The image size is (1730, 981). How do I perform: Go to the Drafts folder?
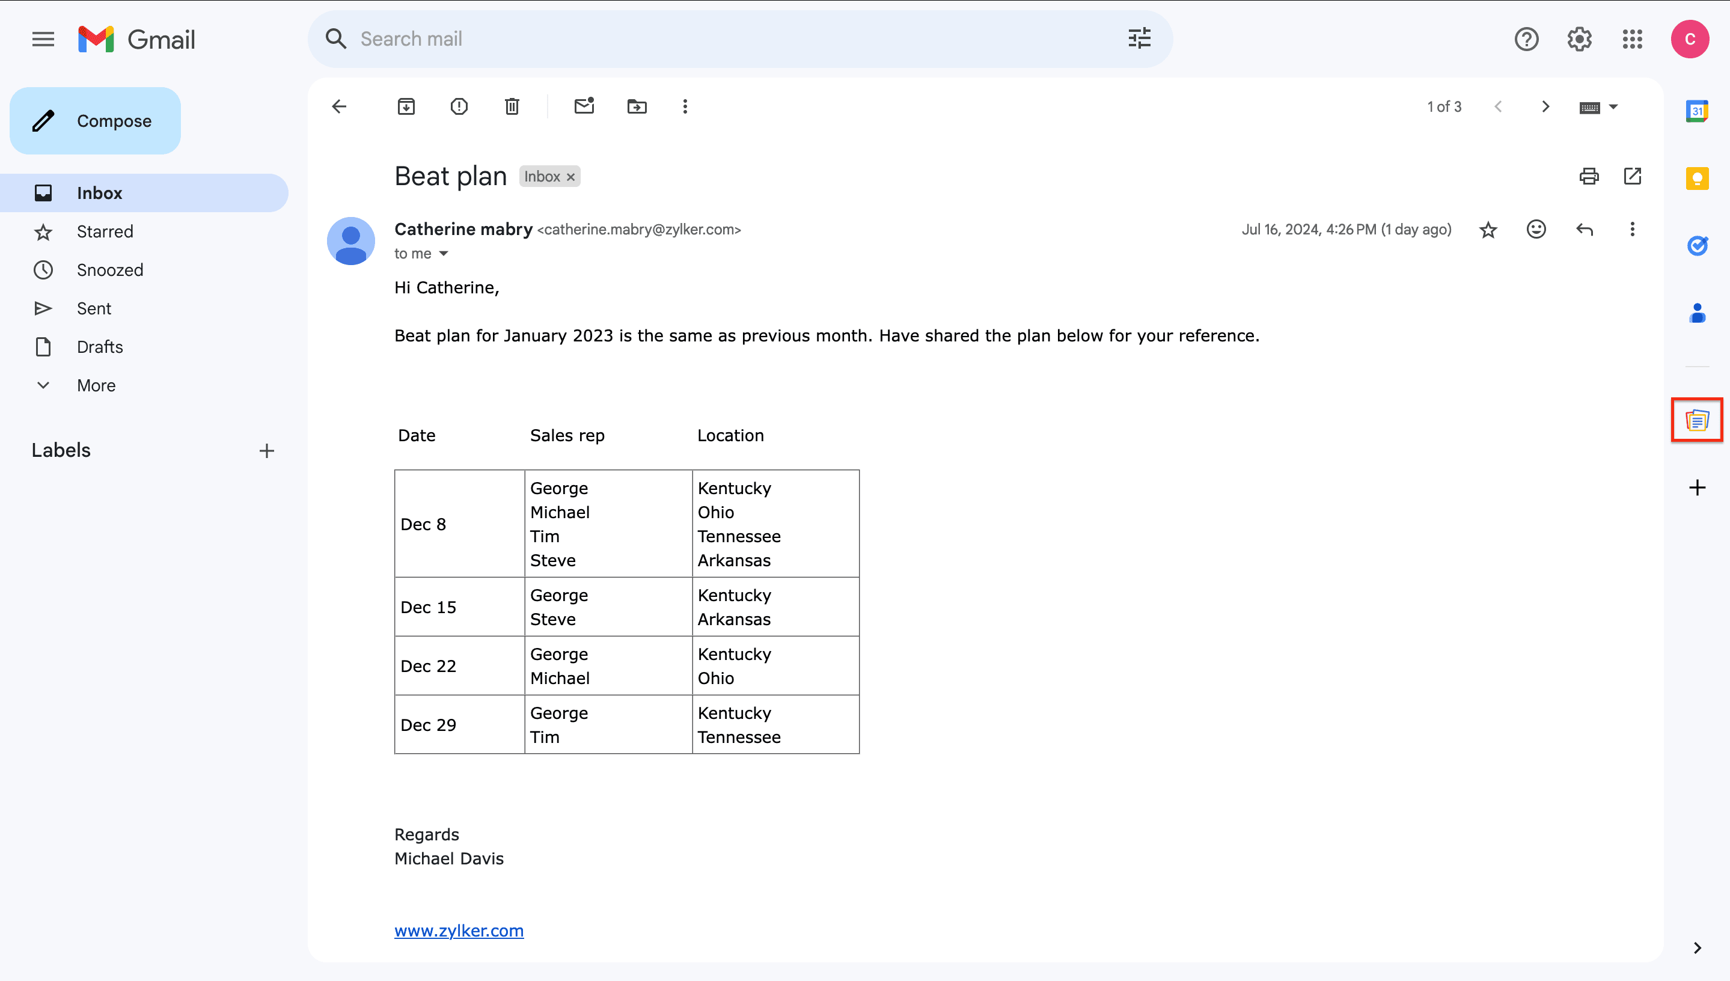(x=100, y=347)
